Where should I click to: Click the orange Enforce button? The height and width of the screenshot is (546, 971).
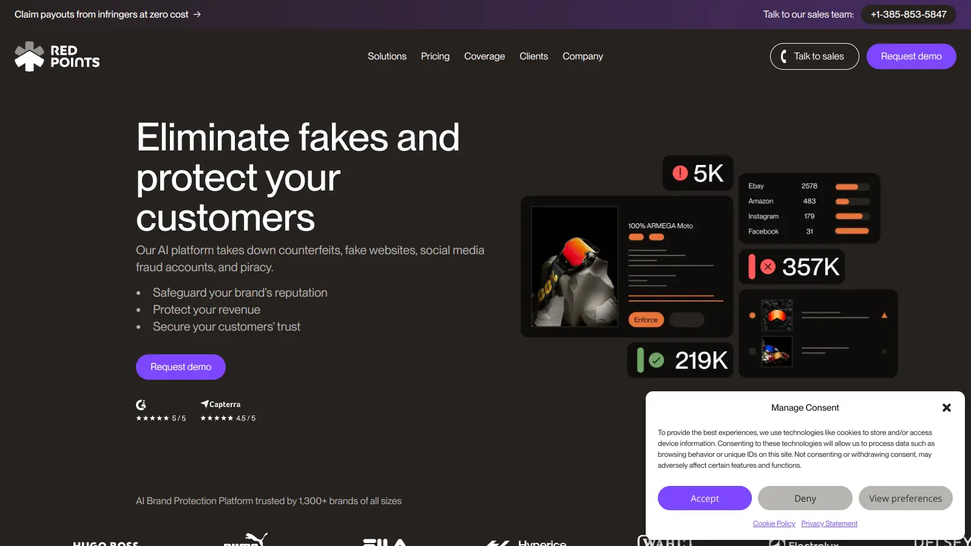click(646, 320)
